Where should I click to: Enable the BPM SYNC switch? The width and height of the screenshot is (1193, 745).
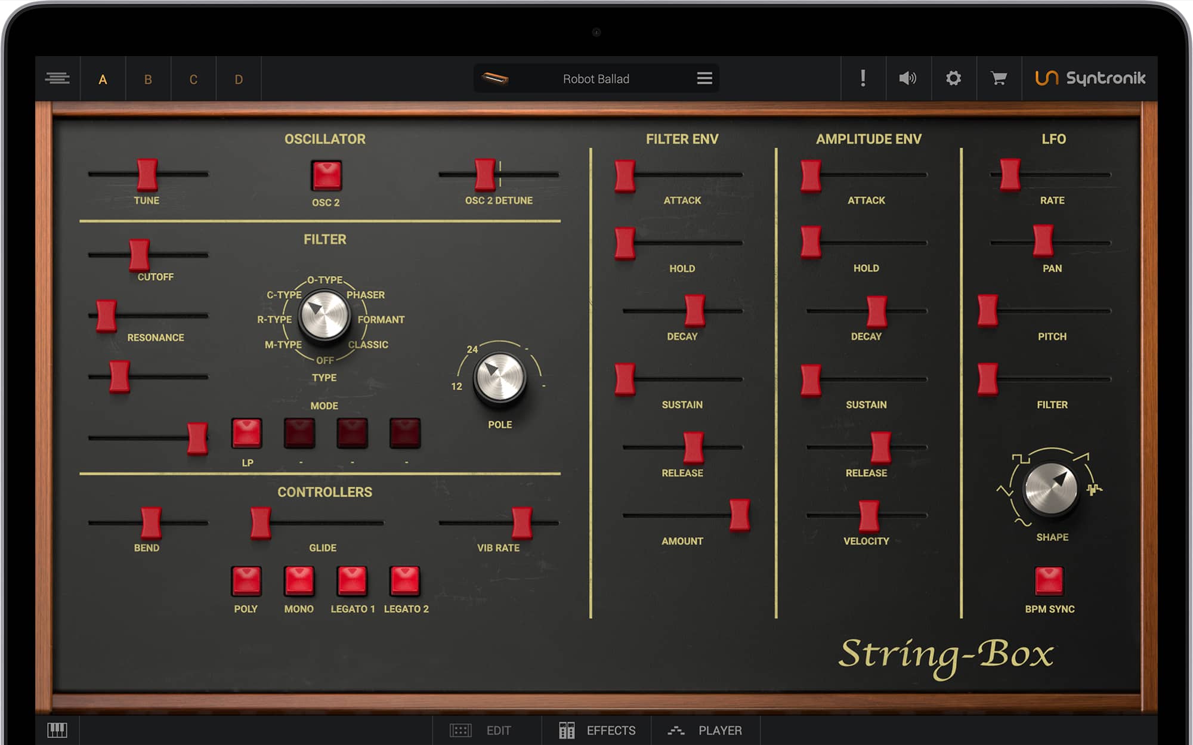(x=1049, y=581)
